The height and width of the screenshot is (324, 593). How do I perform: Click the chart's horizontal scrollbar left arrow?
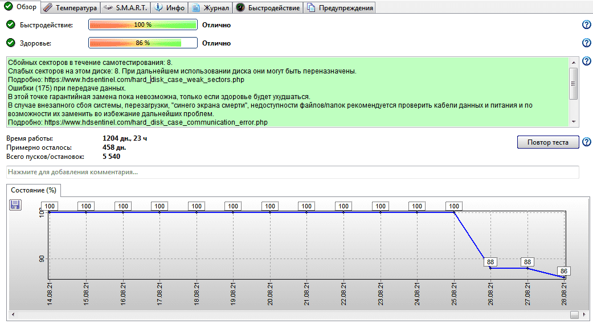13,314
